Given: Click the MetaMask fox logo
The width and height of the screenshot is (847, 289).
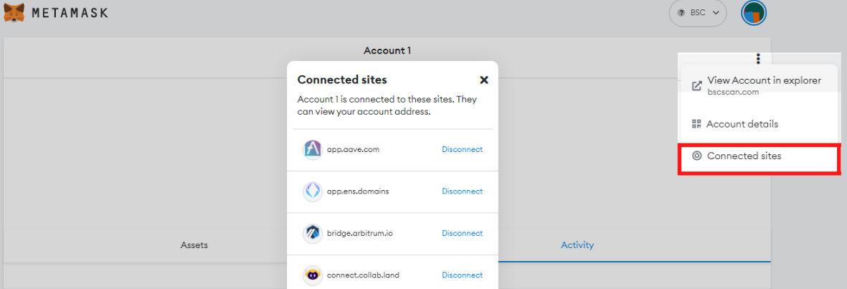Looking at the screenshot, I should click(x=14, y=12).
